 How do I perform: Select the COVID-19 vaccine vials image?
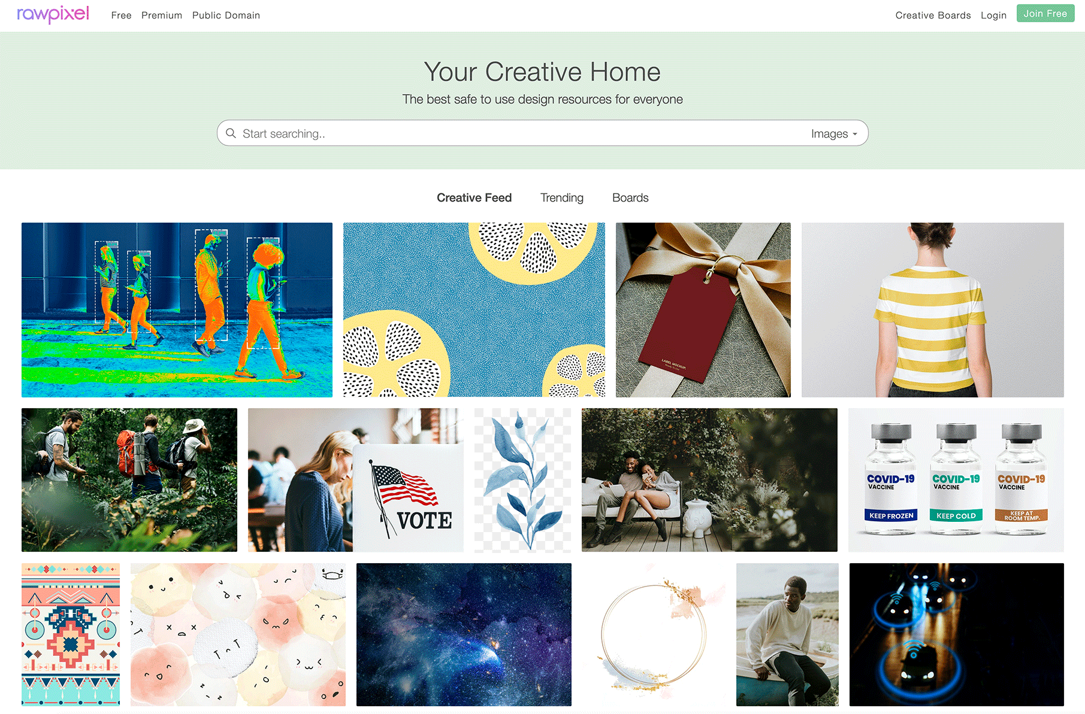pyautogui.click(x=956, y=480)
